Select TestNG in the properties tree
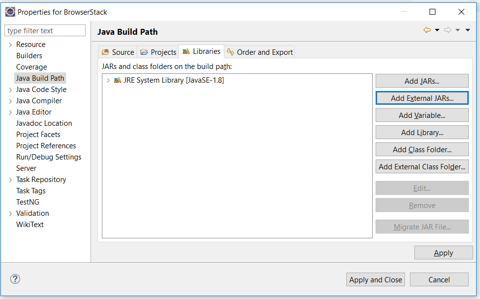 point(27,202)
